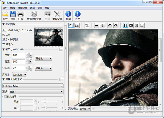Open the 视图 menu
The height and width of the screenshot is (118, 164).
click(x=40, y=8)
